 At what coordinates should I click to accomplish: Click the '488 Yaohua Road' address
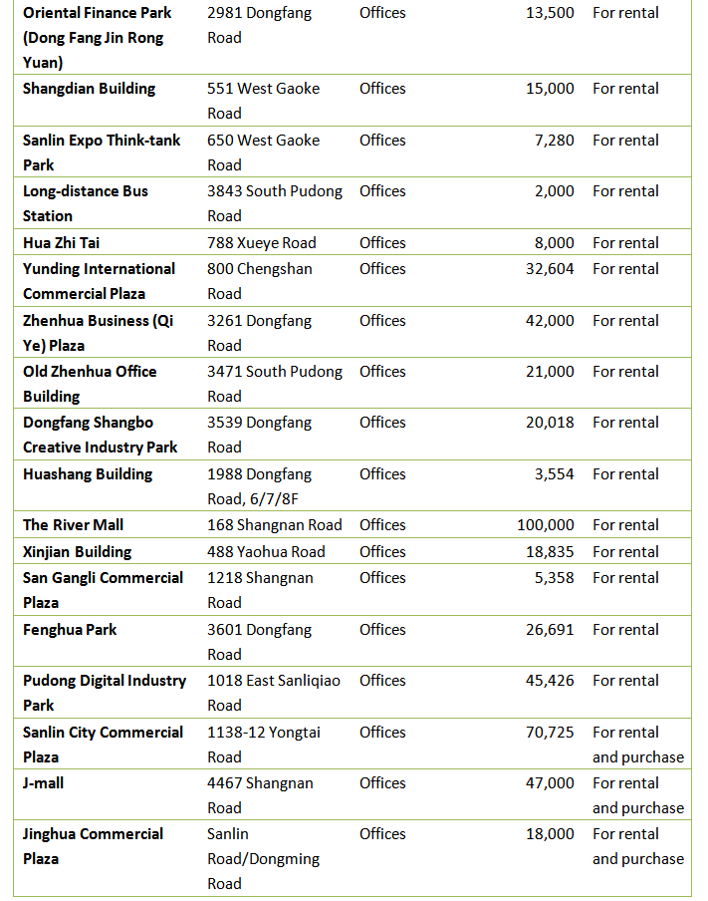coord(266,552)
